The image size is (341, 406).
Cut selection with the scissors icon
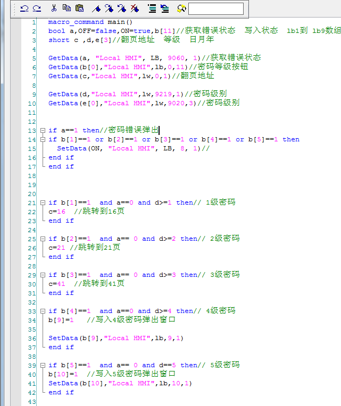tap(54, 9)
